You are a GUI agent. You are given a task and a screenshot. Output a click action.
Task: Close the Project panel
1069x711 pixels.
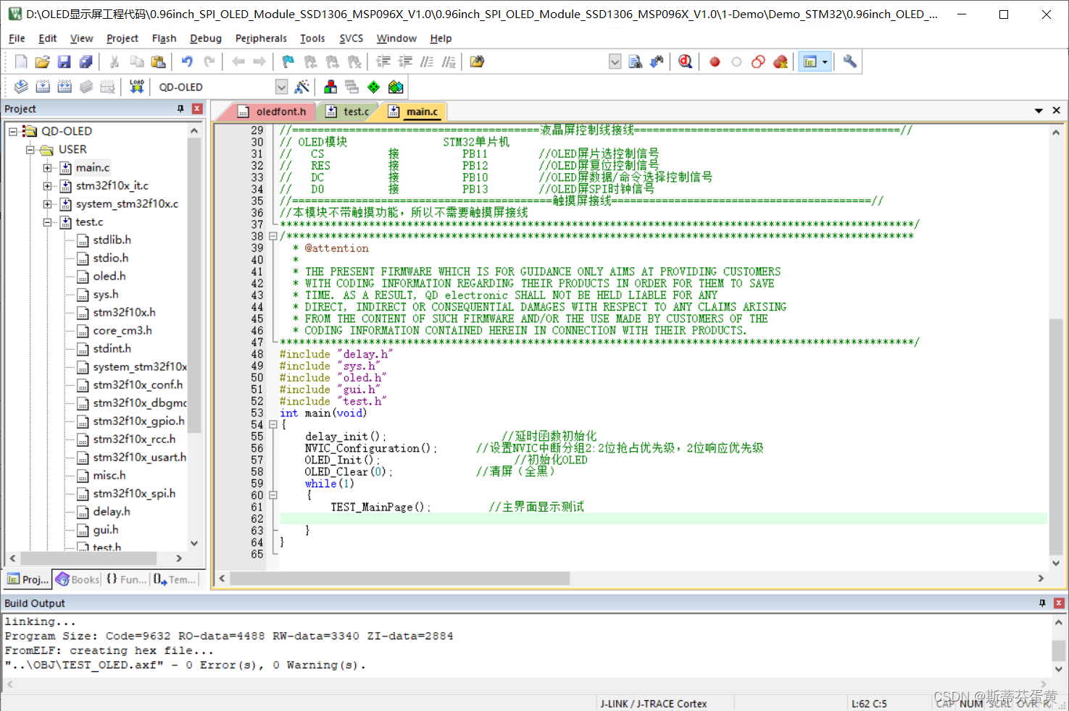point(197,109)
